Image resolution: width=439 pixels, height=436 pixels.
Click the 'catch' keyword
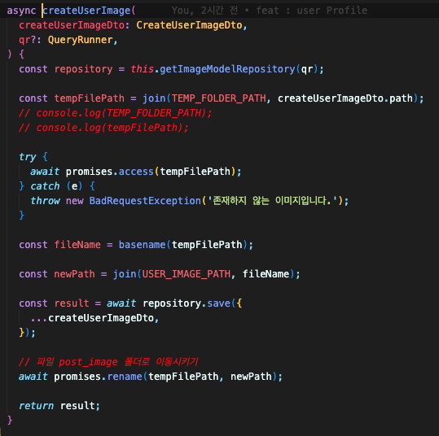(x=45, y=186)
